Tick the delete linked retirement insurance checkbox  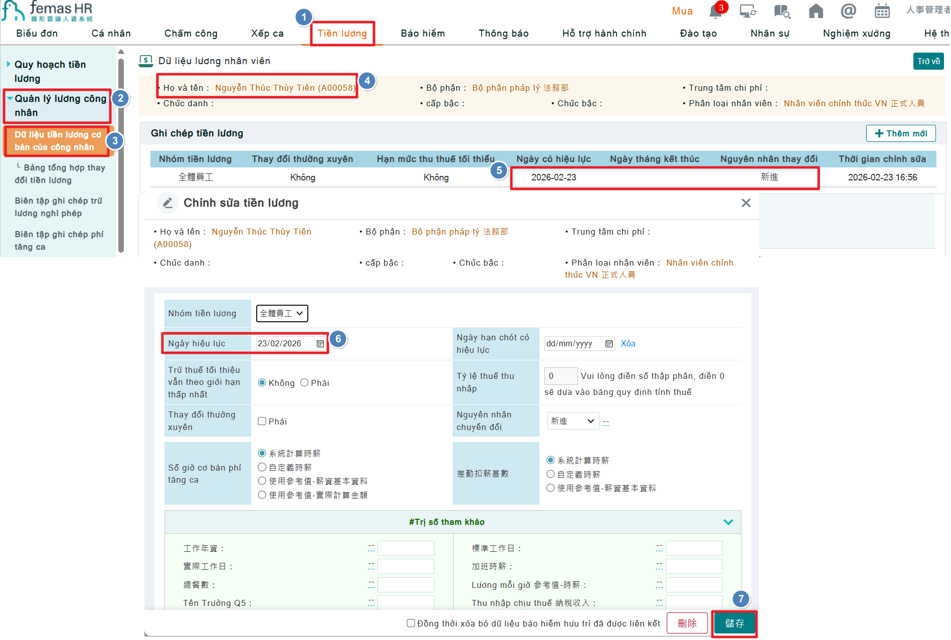pos(411,623)
